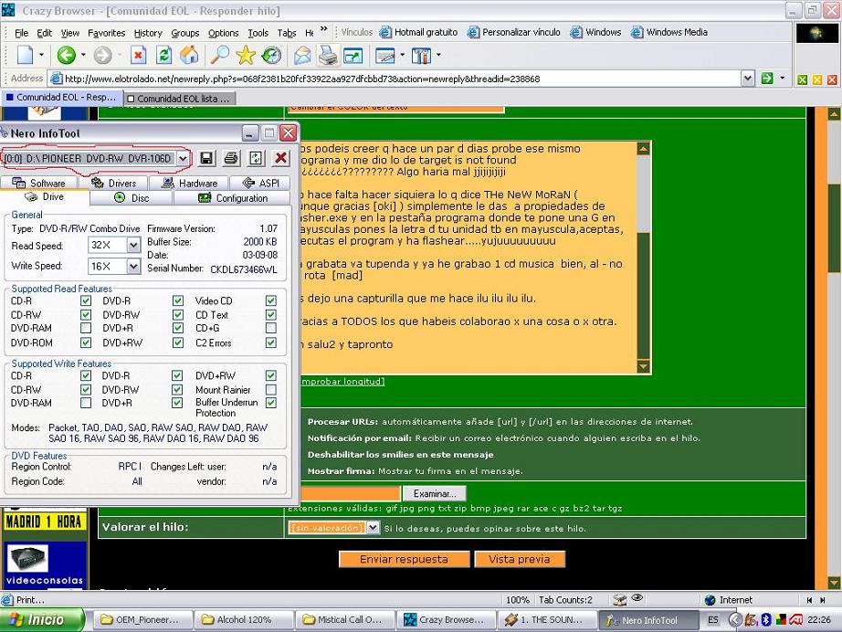Click the red X exit icon in Nero InfoTool toolbar
842x632 pixels.
[280, 158]
